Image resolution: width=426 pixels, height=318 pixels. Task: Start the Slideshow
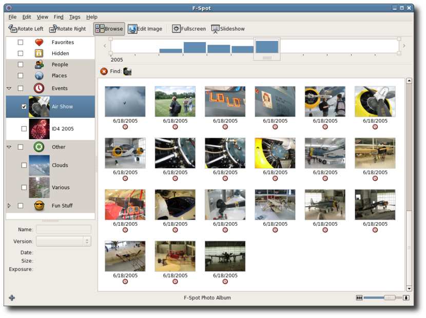pyautogui.click(x=228, y=29)
